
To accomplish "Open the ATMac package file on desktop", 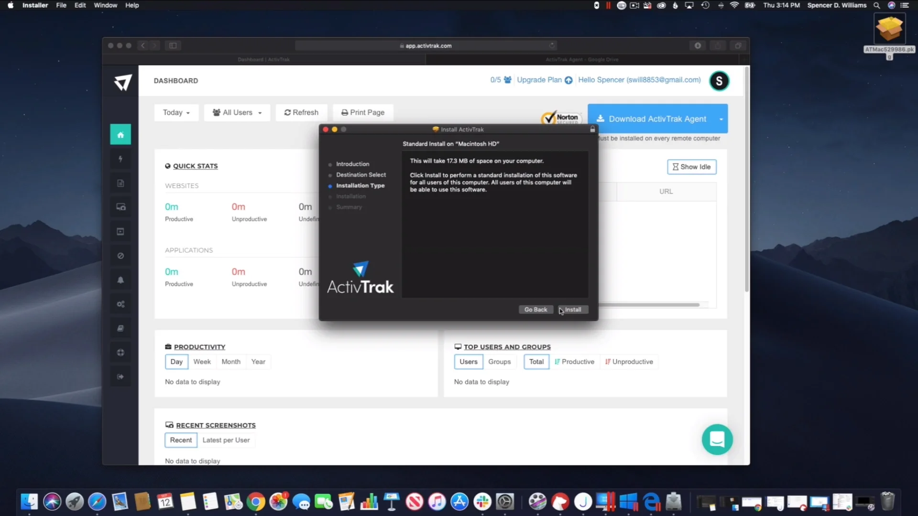I will [889, 29].
